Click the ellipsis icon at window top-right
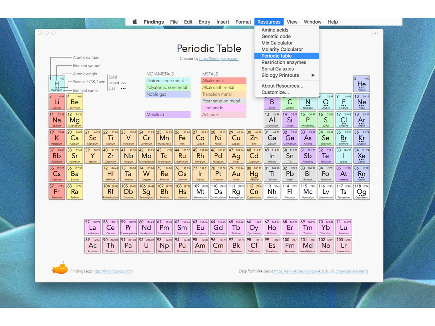 coord(376,33)
